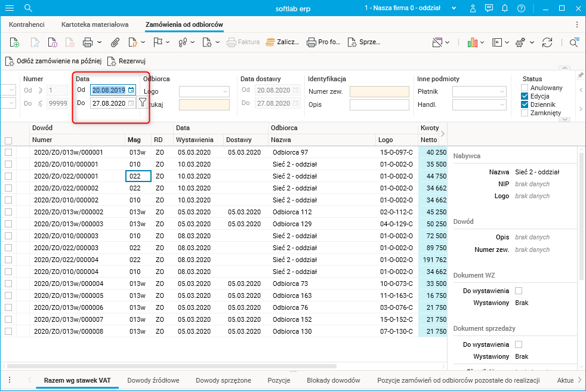Screen dimensions: 586x391
Task: Open the Pozycje bottom tab
Action: 279,380
